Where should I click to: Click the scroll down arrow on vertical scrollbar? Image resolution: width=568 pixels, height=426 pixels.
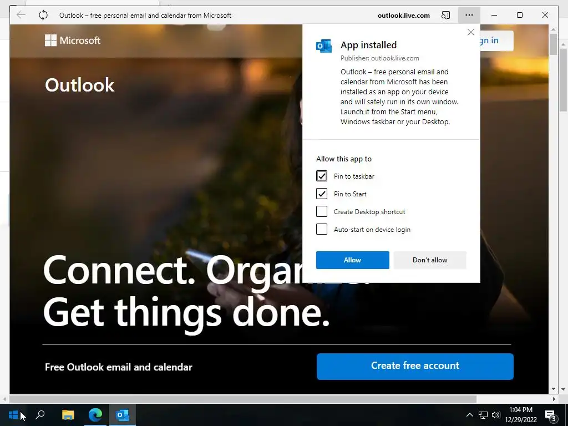(x=553, y=389)
